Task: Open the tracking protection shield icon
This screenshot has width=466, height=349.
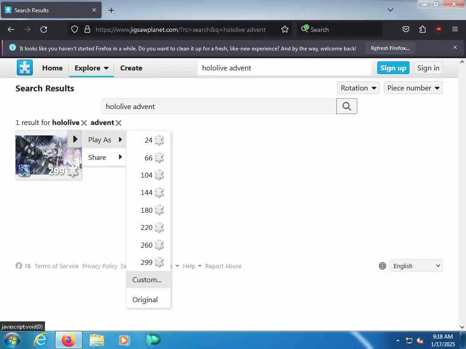Action: [x=75, y=30]
